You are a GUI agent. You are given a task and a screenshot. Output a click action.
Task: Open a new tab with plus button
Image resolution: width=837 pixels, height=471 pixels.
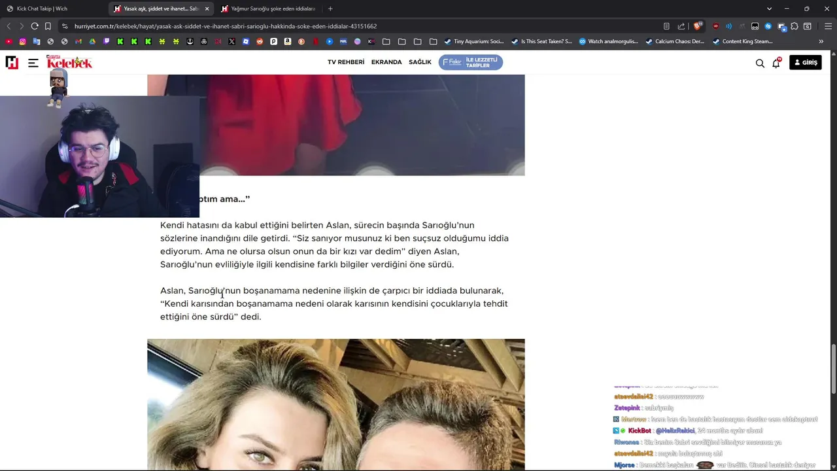[330, 9]
